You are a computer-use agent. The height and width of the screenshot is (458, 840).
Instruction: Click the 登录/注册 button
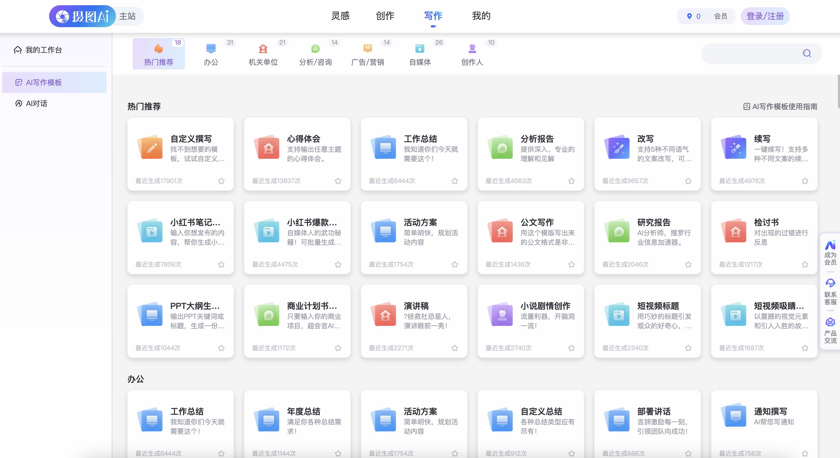point(765,16)
